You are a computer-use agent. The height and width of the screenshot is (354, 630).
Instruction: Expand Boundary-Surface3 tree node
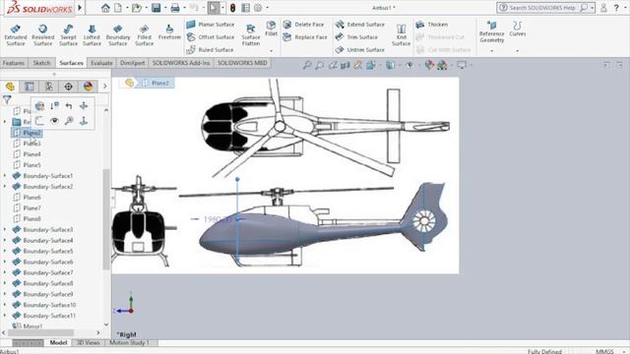point(5,229)
